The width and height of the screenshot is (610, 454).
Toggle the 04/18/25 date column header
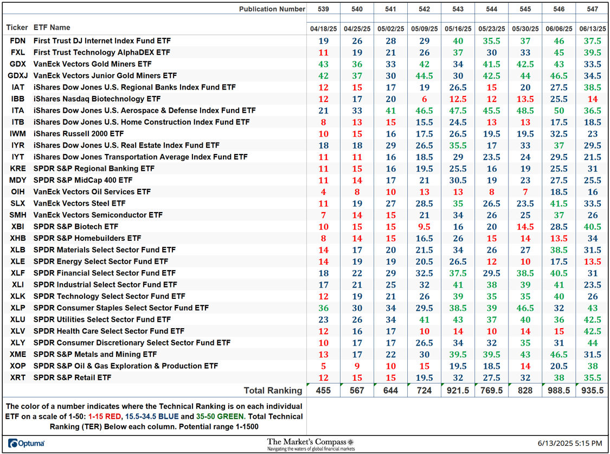[x=324, y=29]
